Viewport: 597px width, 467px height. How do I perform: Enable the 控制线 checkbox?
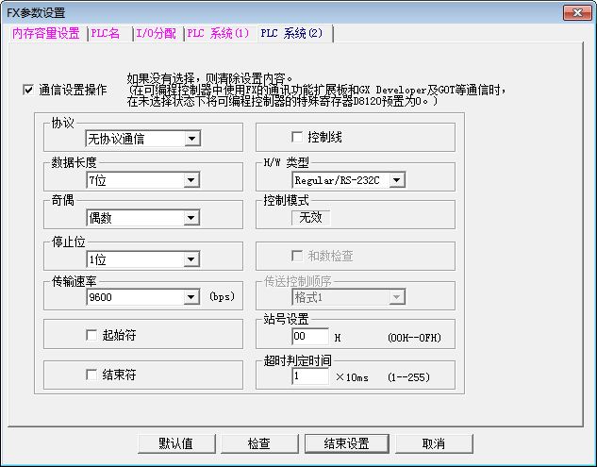tap(297, 138)
